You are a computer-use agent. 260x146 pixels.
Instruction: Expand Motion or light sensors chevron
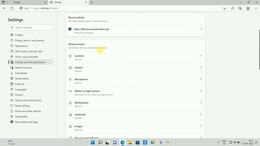(201, 91)
